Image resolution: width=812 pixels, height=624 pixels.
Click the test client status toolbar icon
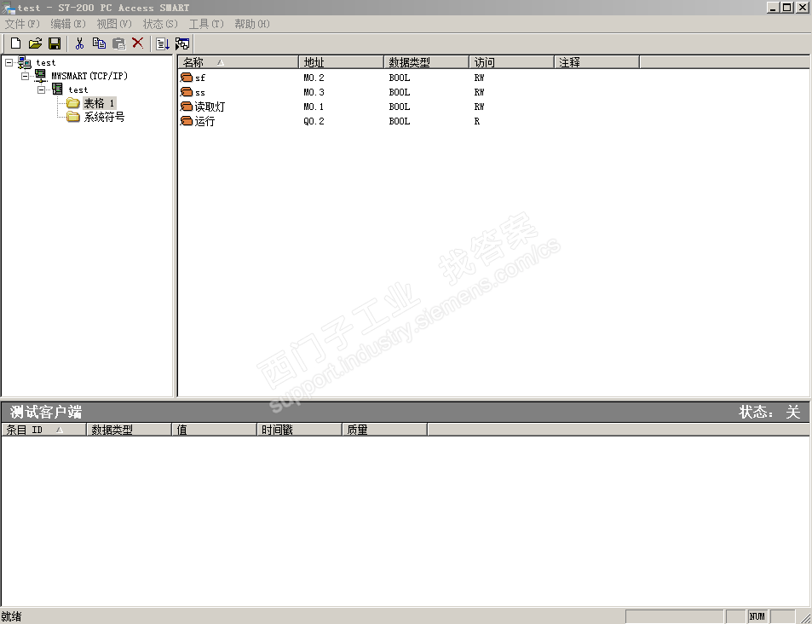pos(182,44)
